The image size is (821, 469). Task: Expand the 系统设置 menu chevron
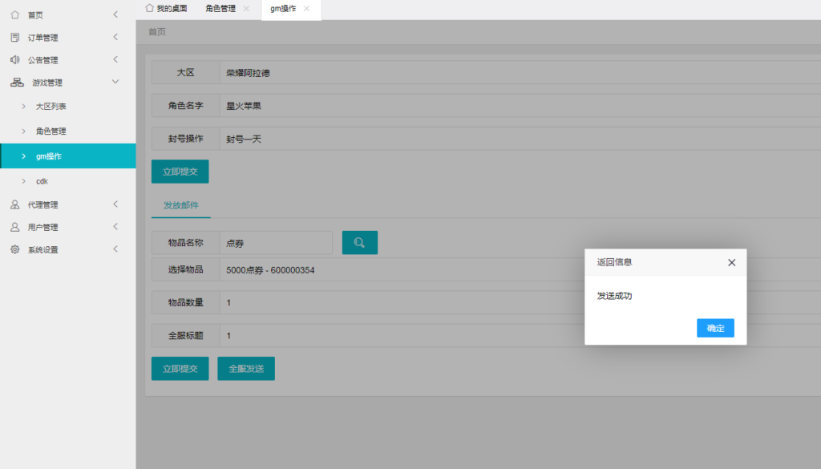tap(115, 249)
